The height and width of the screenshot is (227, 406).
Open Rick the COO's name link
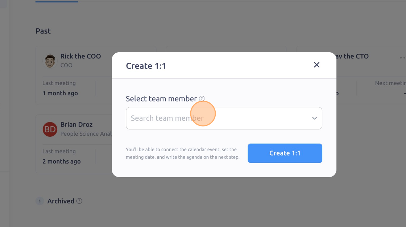pos(80,56)
